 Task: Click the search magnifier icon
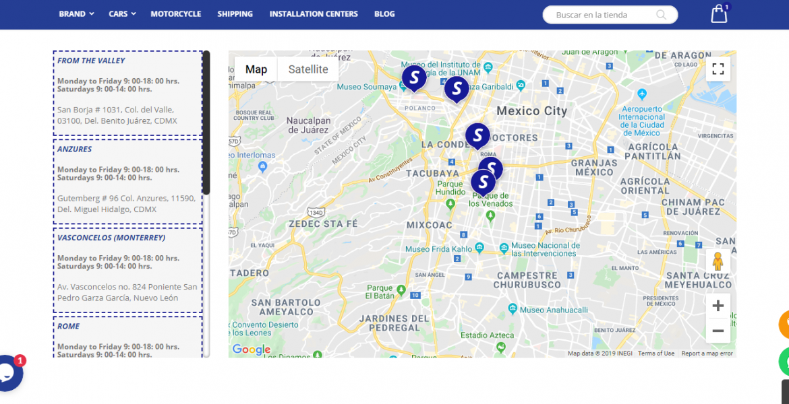tap(661, 15)
